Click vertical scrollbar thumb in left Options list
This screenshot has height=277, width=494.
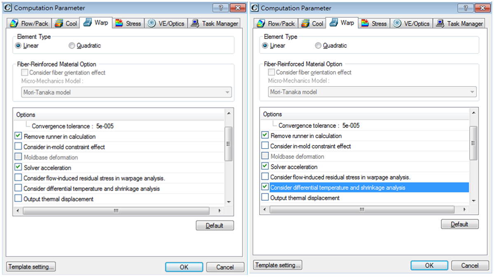(229, 144)
